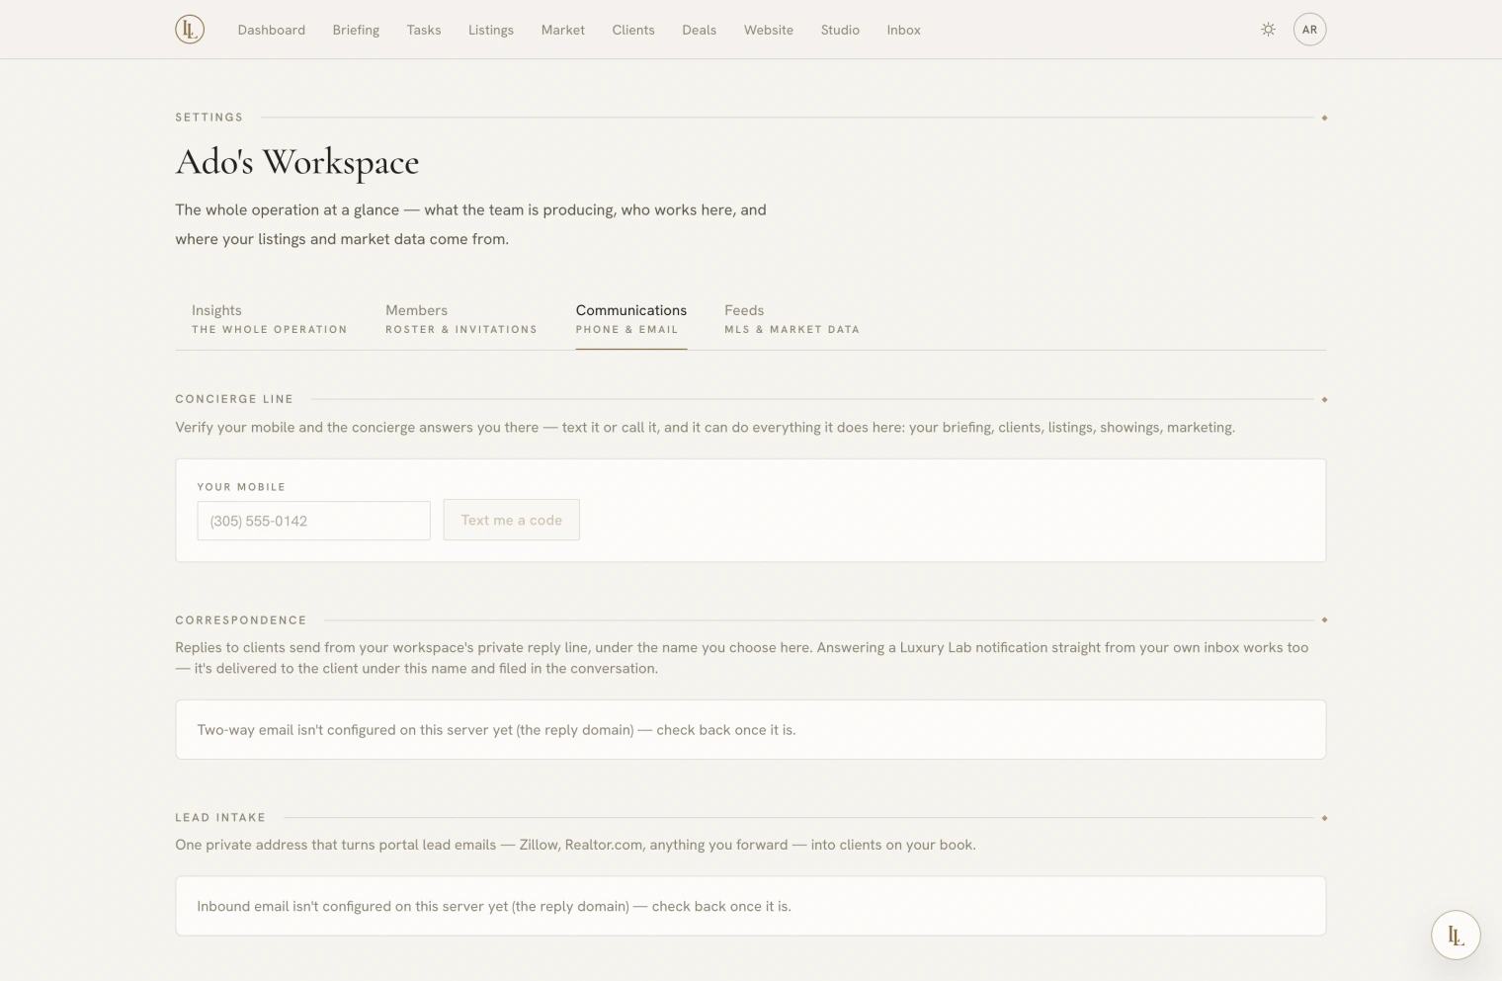The height and width of the screenshot is (981, 1502).
Task: Click the Your Mobile field label
Action: tap(241, 487)
